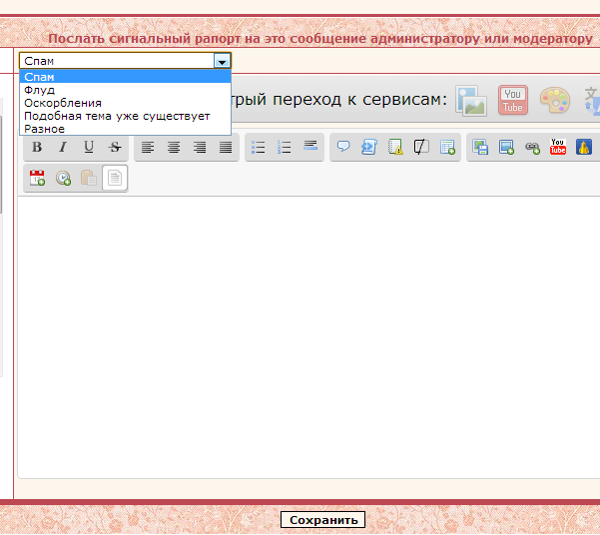Apply bold formatting in the editor
The width and height of the screenshot is (600, 535).
click(37, 147)
